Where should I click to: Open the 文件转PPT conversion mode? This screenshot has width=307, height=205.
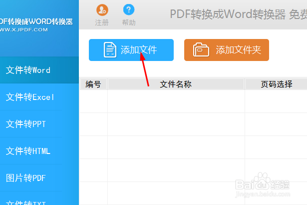(x=39, y=124)
